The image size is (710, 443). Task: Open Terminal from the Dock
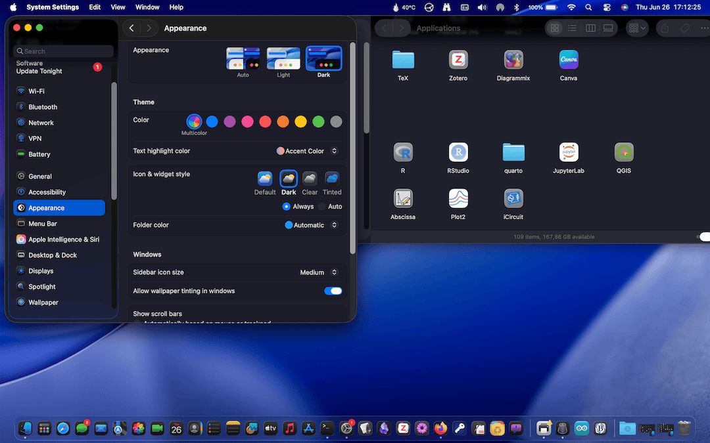click(x=327, y=428)
